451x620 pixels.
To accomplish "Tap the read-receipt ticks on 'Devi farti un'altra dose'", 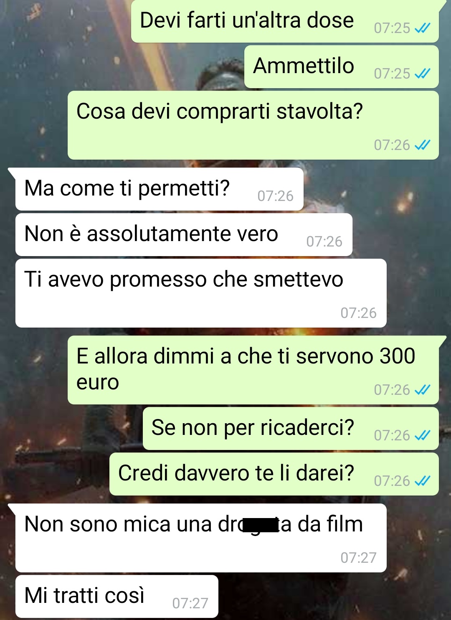I will pyautogui.click(x=422, y=28).
